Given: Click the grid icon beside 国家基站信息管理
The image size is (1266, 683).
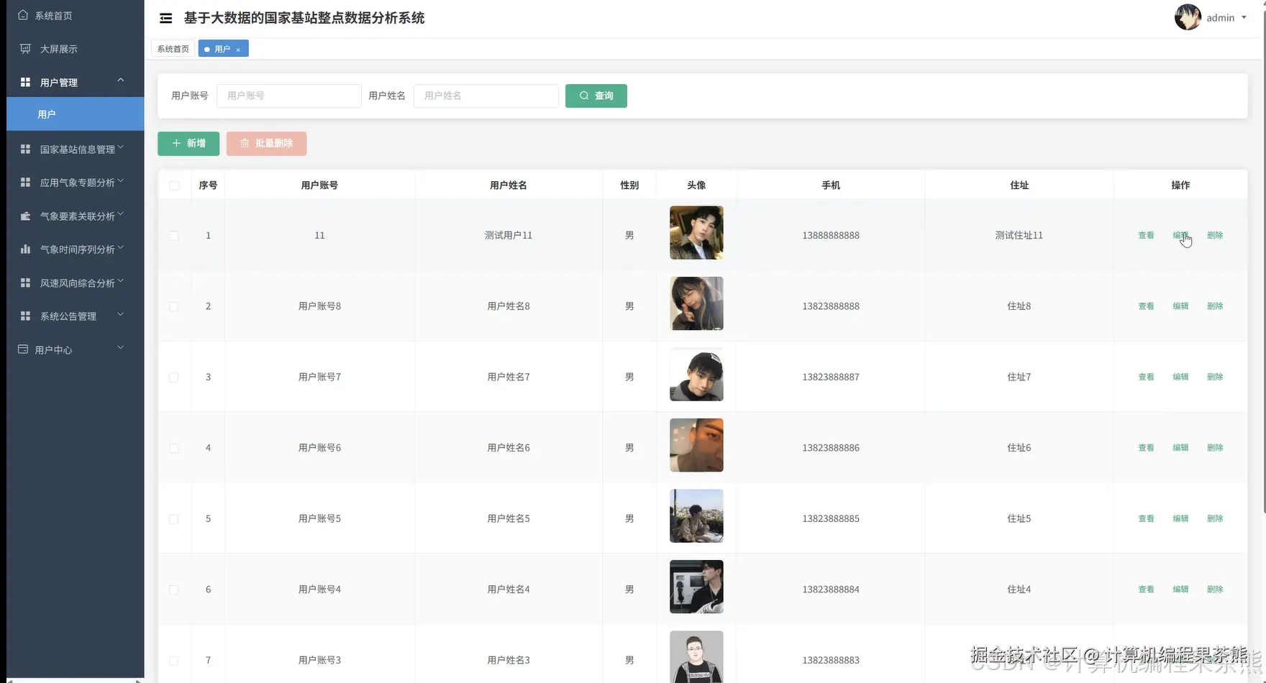Looking at the screenshot, I should tap(25, 149).
